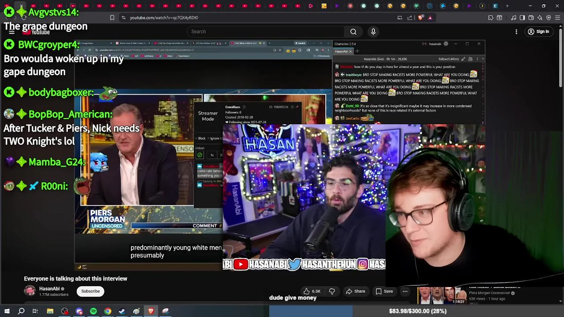The image size is (564, 317).
Task: Click the URL youtube.com/watch address bar
Action: tap(164, 18)
